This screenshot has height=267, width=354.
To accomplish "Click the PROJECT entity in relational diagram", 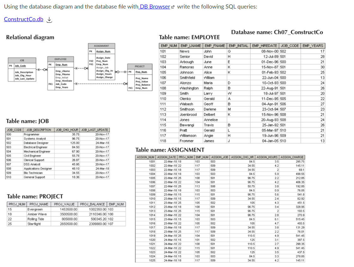I will [x=140, y=77].
